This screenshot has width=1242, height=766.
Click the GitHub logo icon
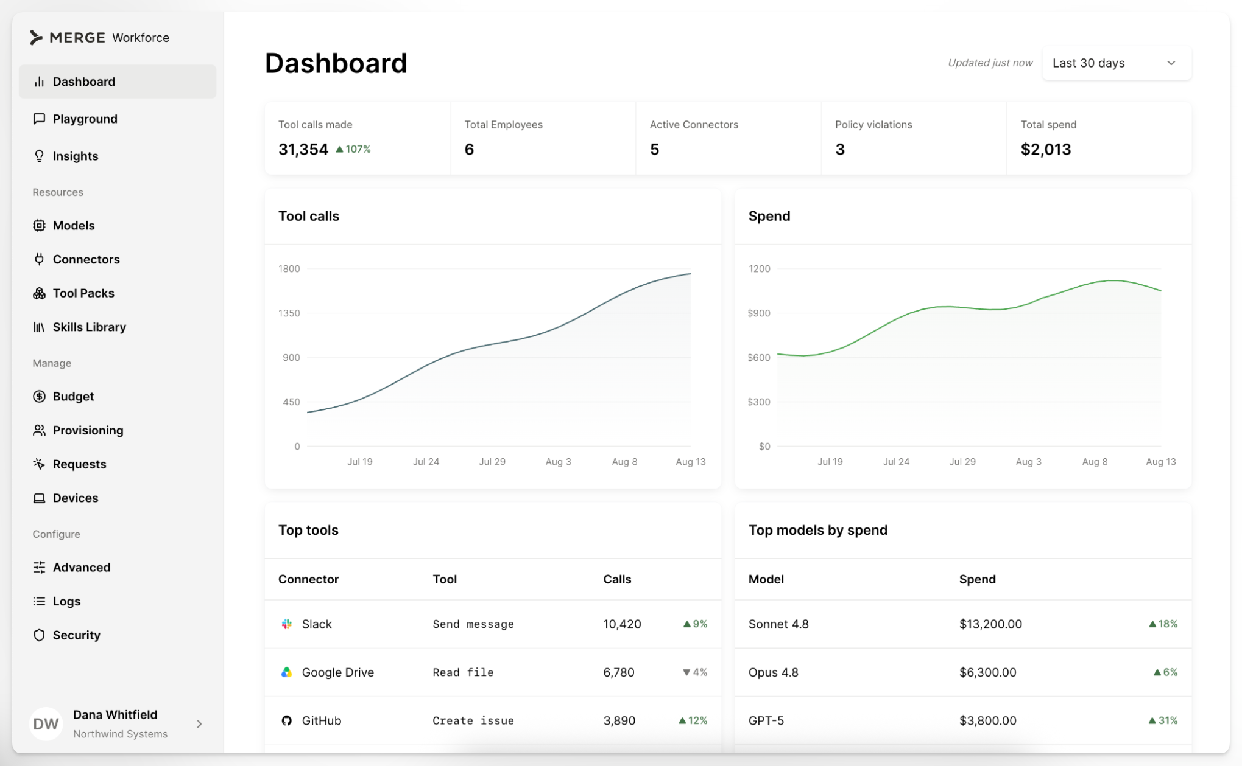coord(286,720)
